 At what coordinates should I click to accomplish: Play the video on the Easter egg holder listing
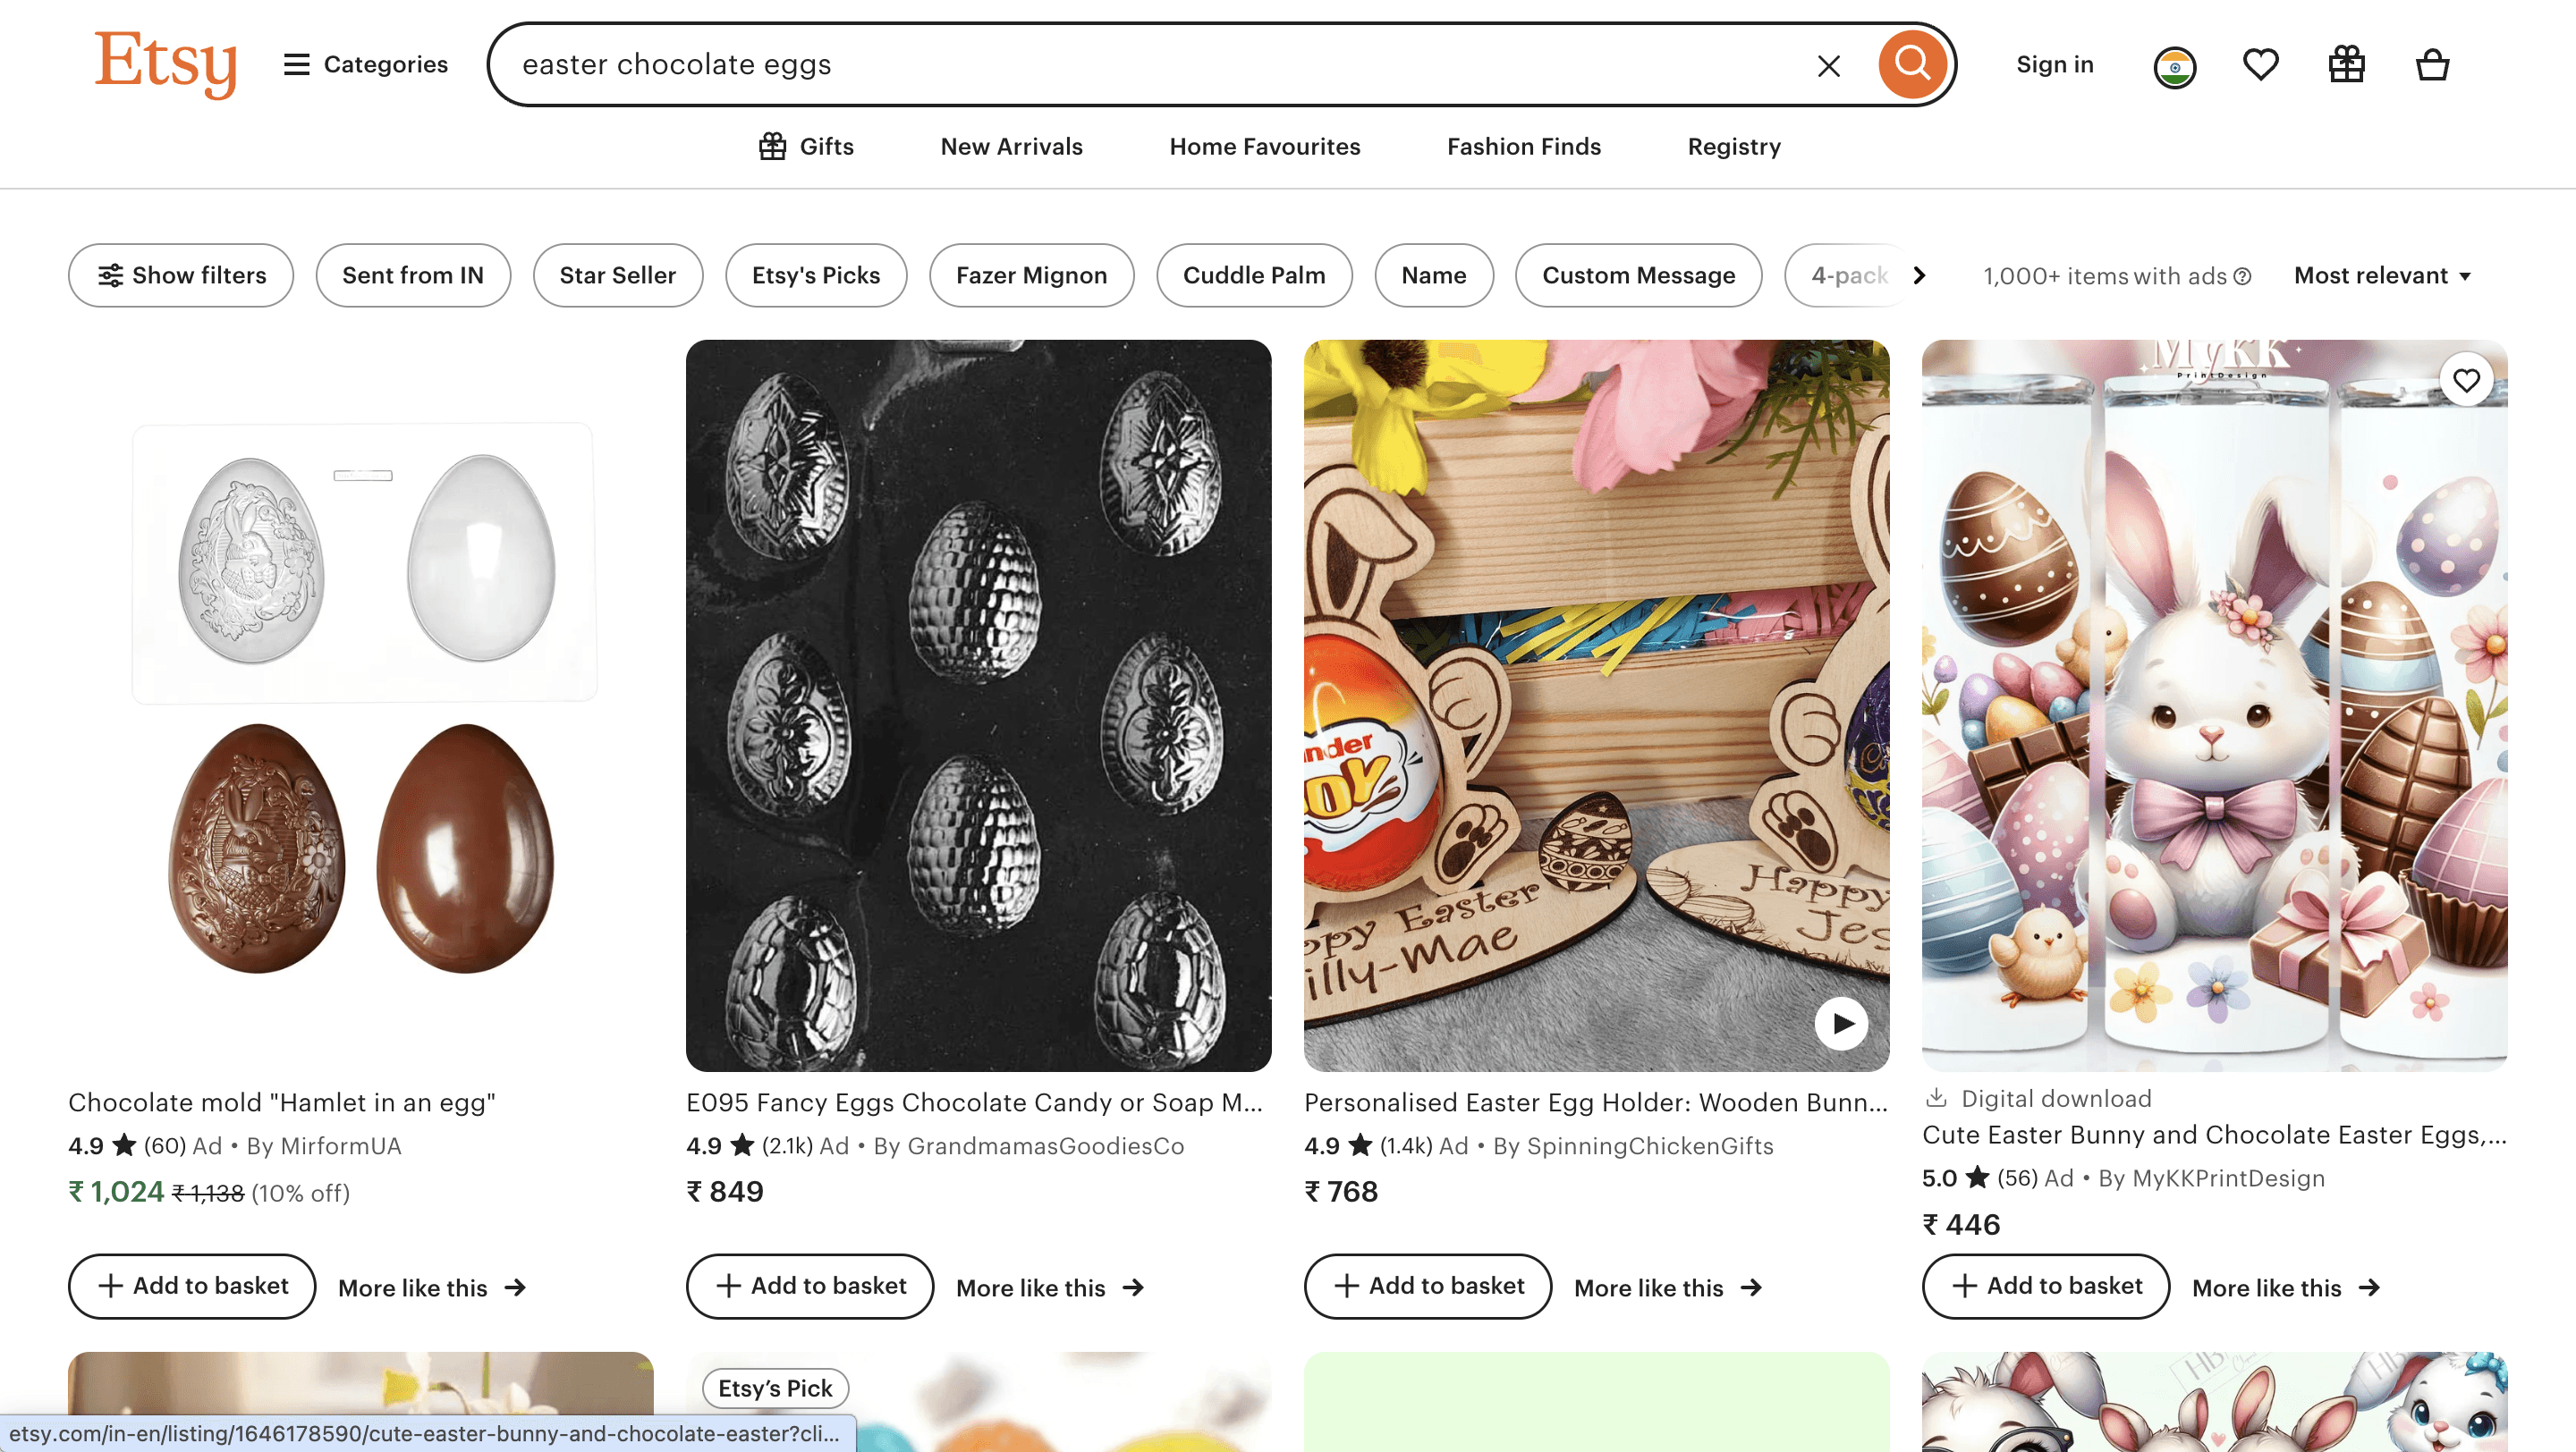(x=1841, y=1024)
